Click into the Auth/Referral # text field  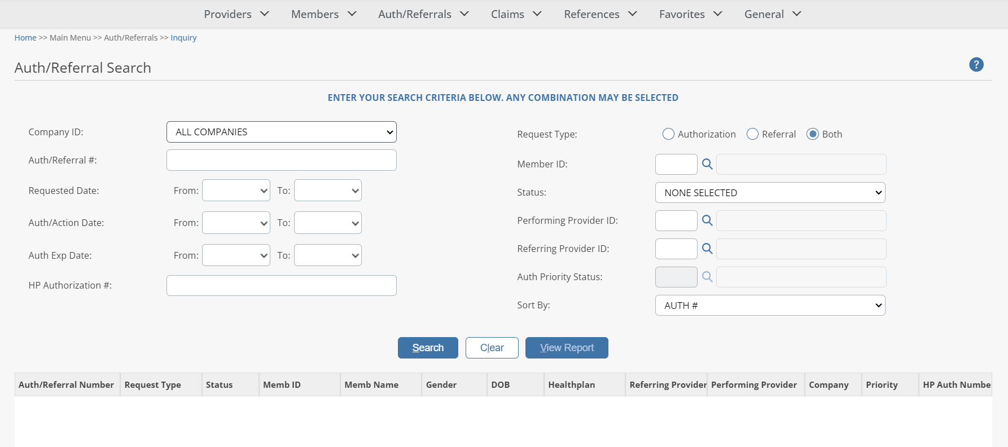(281, 160)
